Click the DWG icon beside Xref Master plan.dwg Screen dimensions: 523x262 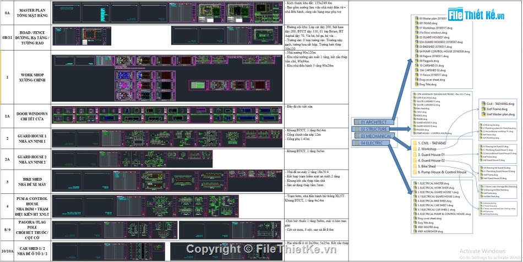pyautogui.click(x=483, y=114)
